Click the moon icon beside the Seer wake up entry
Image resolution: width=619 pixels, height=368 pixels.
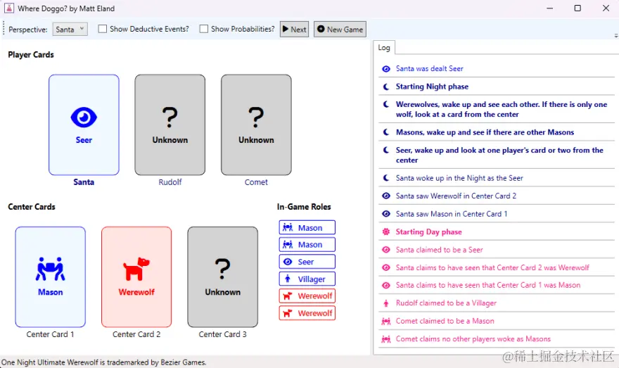(386, 150)
